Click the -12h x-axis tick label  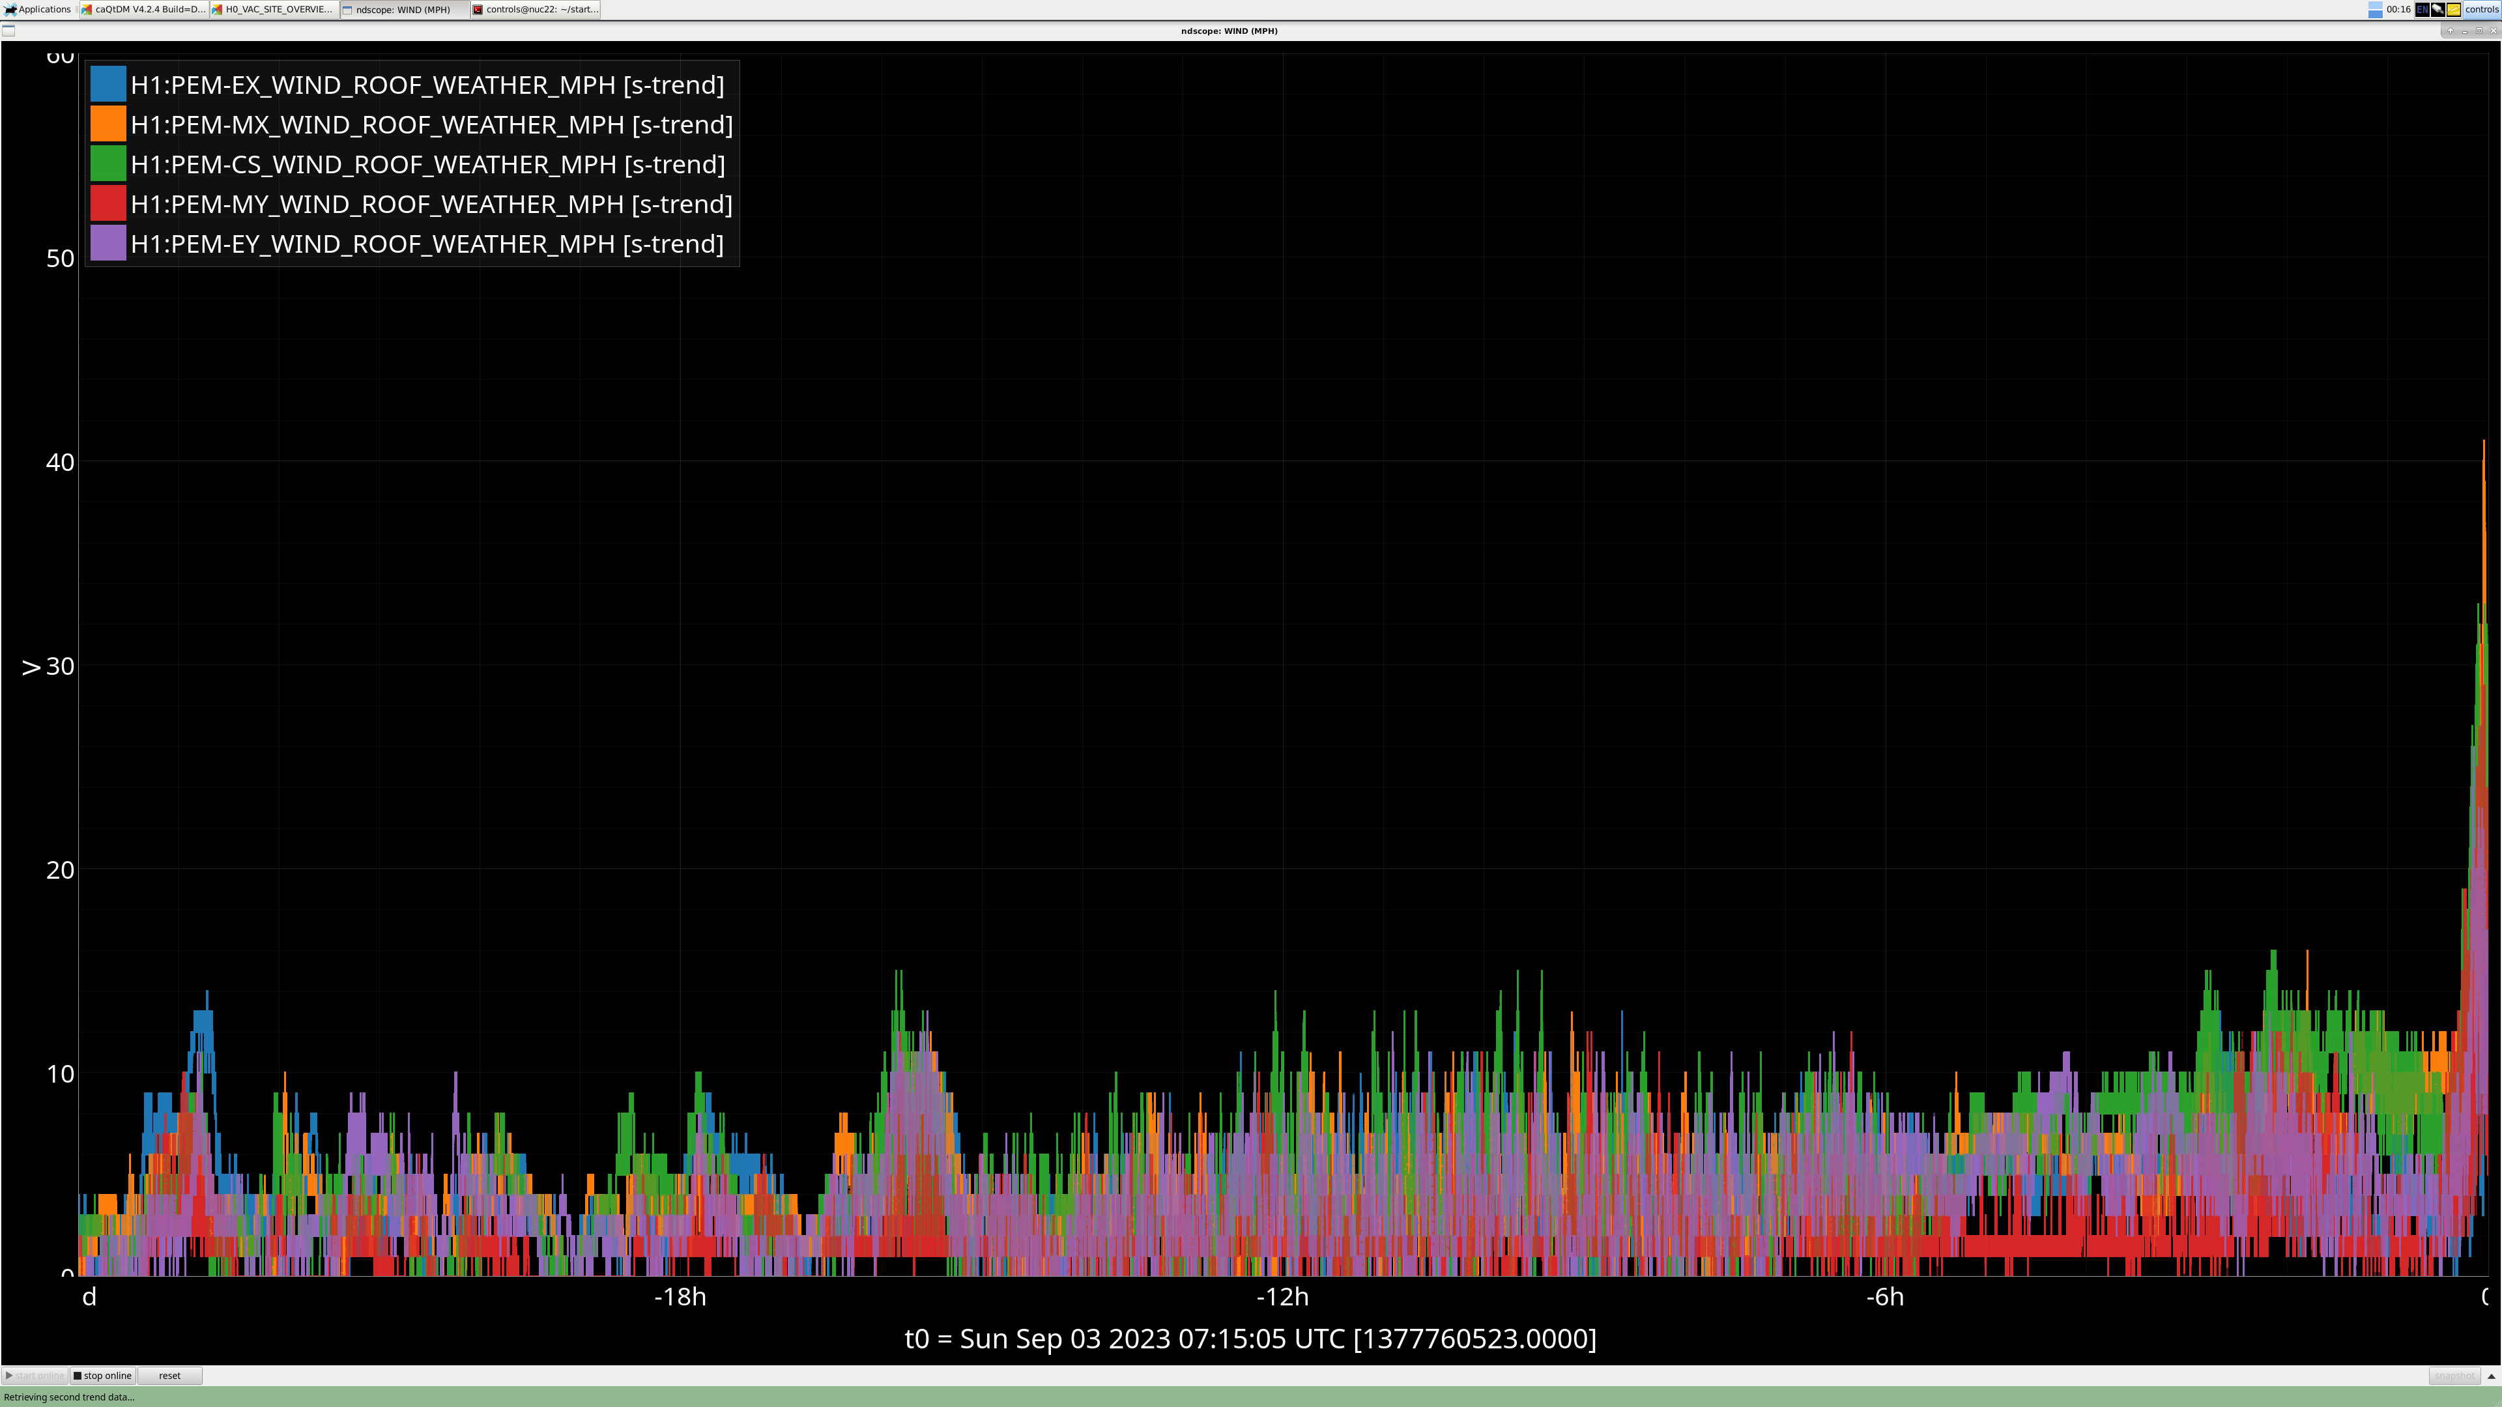pyautogui.click(x=1282, y=1298)
